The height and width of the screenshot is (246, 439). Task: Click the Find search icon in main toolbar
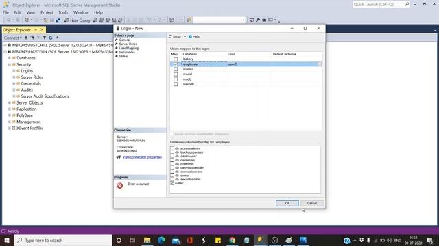[x=189, y=20]
